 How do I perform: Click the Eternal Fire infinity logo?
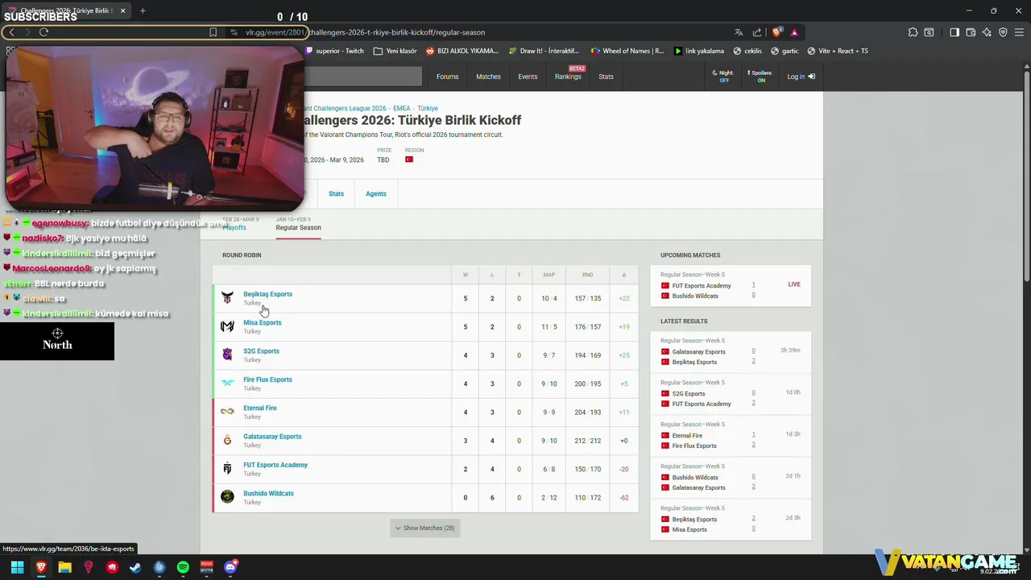[227, 412]
